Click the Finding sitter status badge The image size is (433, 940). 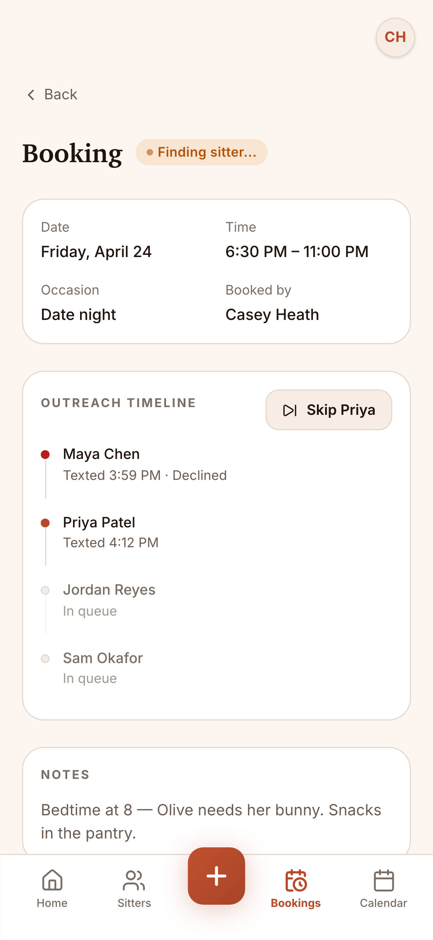[x=202, y=152]
